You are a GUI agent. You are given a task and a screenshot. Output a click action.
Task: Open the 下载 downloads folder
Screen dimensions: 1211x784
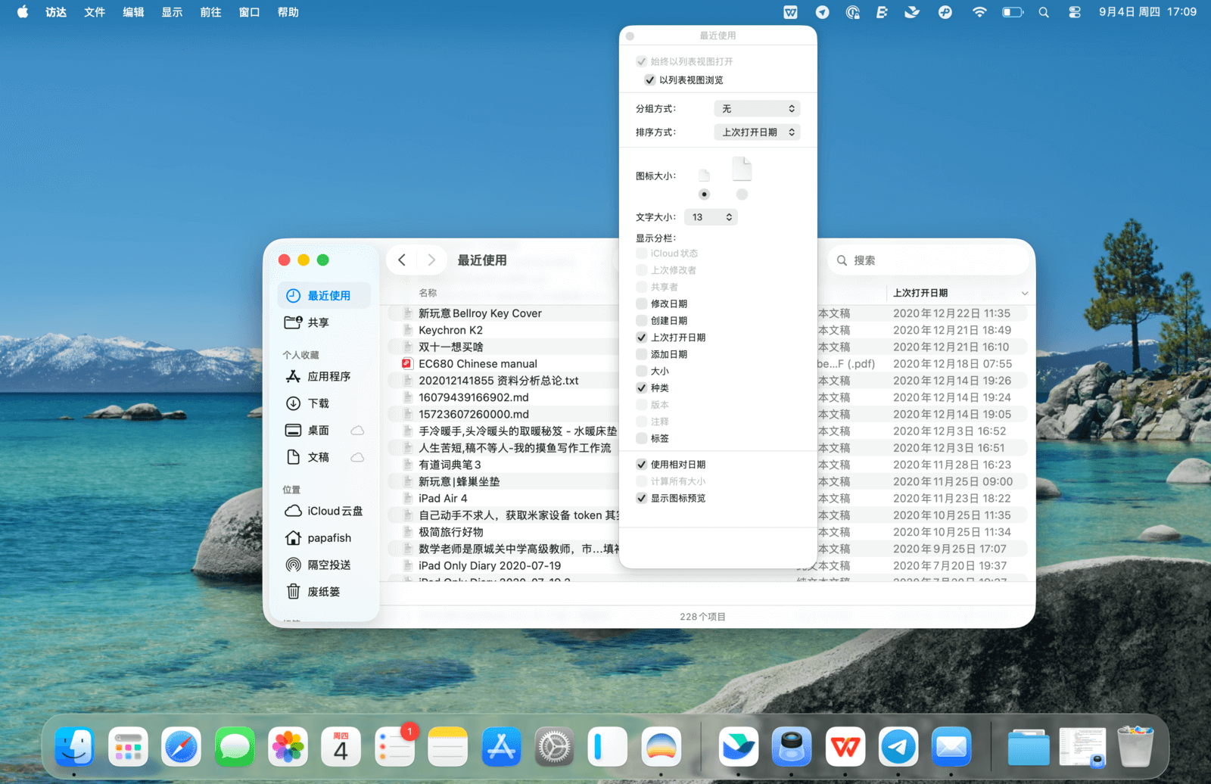pos(318,403)
